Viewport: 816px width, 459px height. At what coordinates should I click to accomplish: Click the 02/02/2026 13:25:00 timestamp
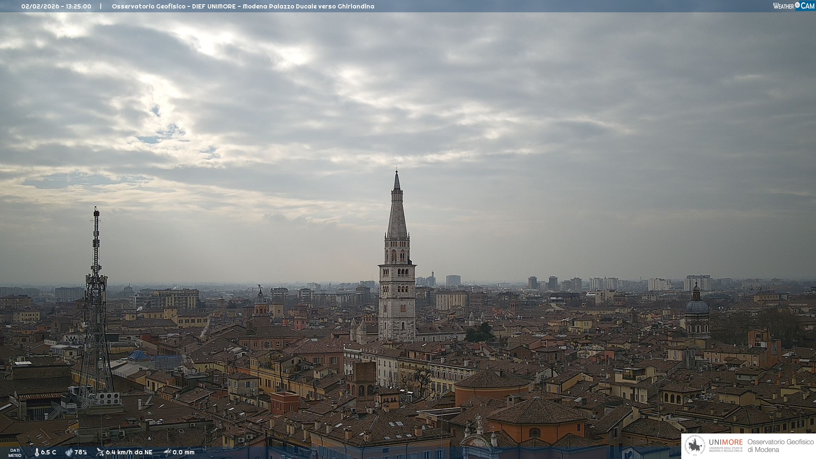pos(56,6)
